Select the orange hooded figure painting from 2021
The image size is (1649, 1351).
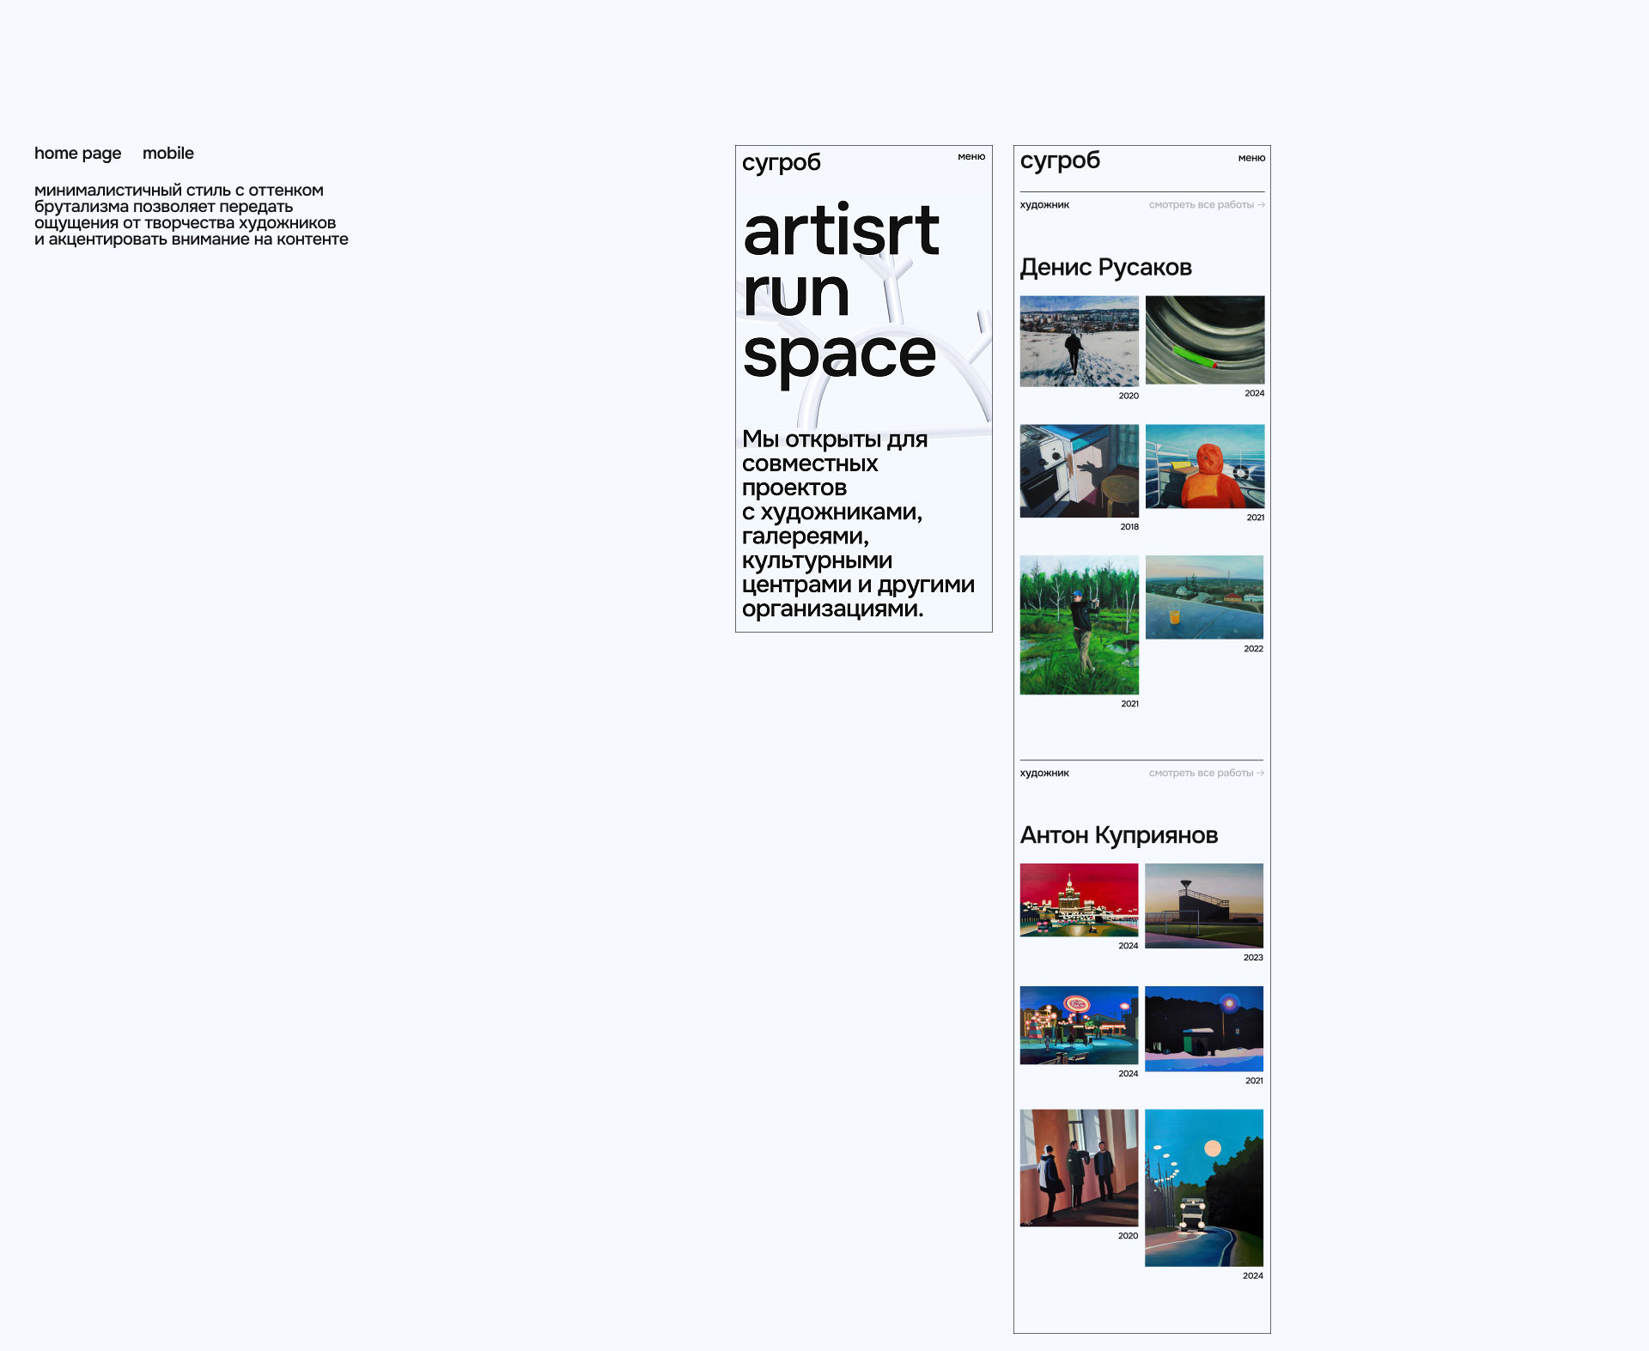[x=1204, y=466]
